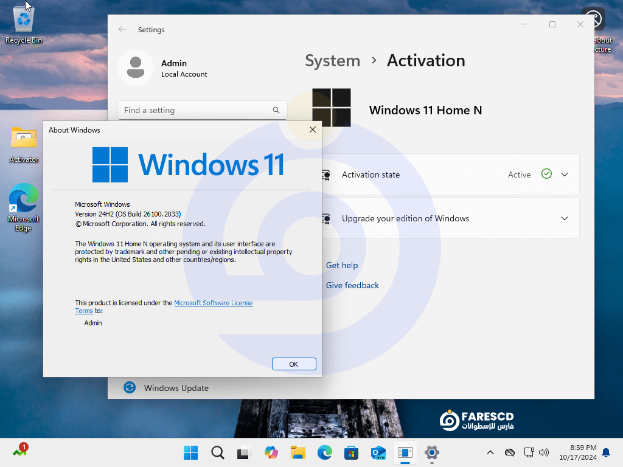Click the Version 24H2 build text
Screen dimensions: 623x467
128,214
